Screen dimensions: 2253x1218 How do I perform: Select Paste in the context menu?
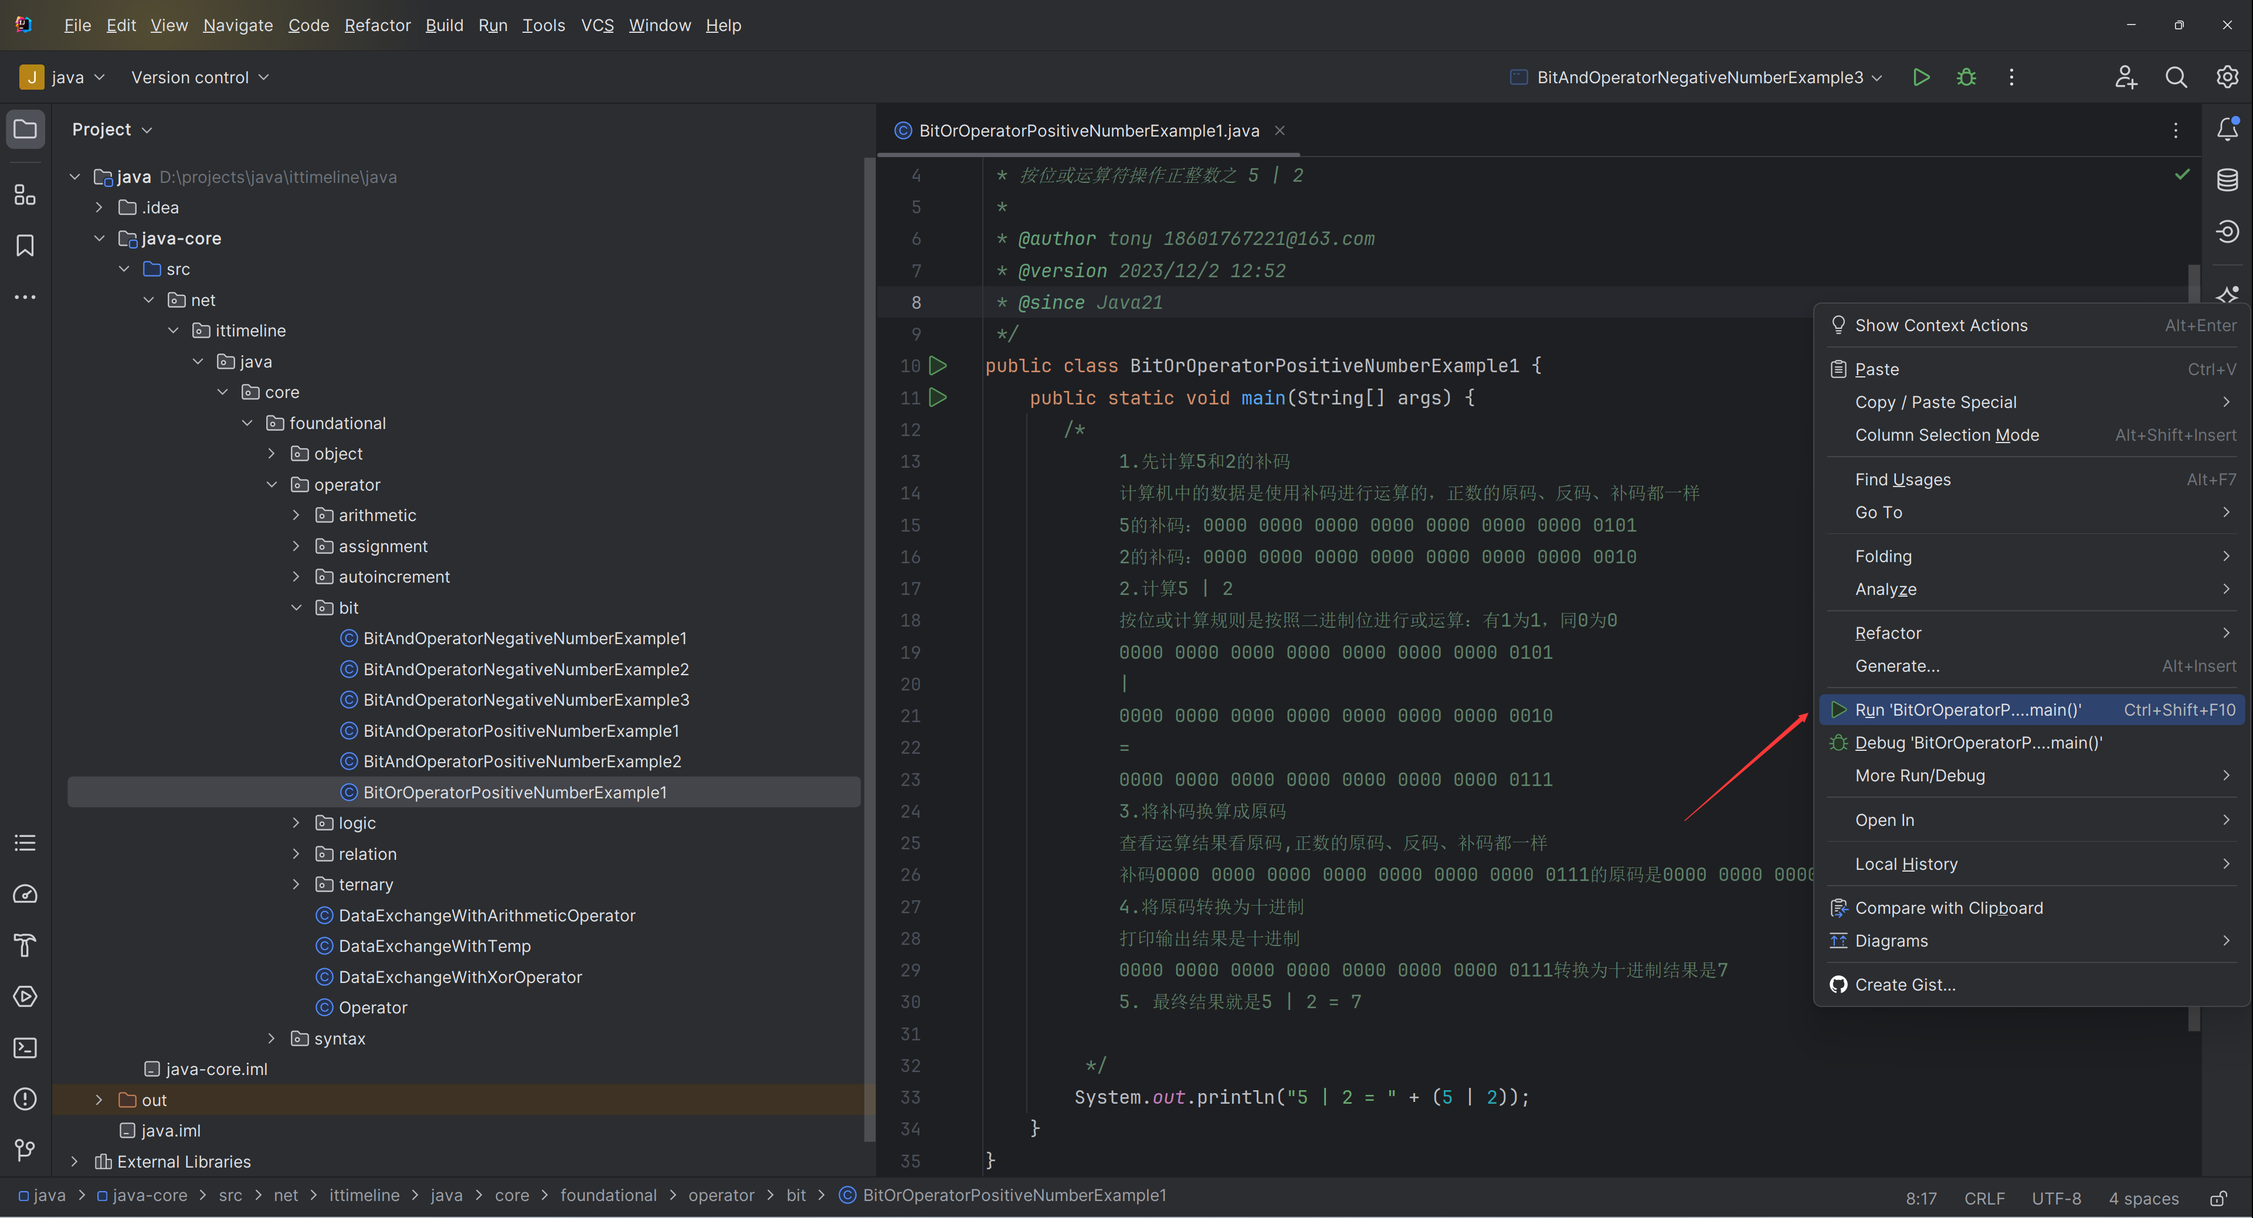click(x=2032, y=369)
